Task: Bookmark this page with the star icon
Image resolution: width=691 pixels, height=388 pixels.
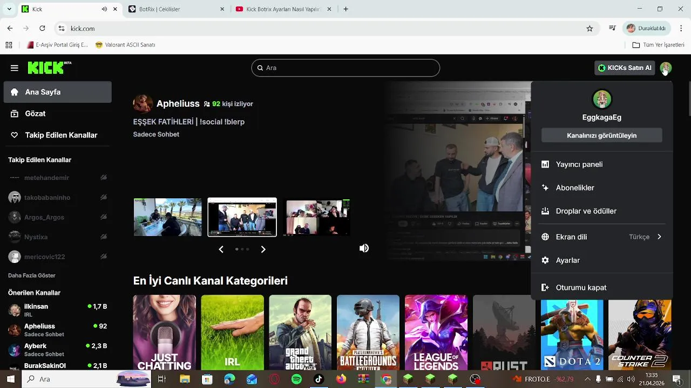Action: (x=590, y=29)
